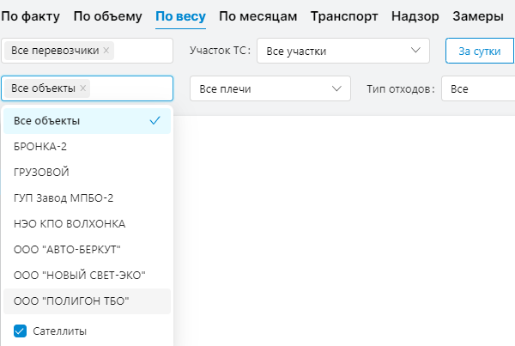Screen dimensions: 515x346
Task: Remove the "Все перевозчики" tag
Action: [106, 51]
